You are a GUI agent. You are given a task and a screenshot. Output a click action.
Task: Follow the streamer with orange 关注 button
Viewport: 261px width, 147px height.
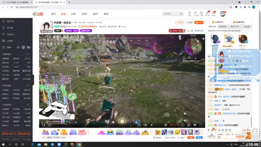click(199, 22)
